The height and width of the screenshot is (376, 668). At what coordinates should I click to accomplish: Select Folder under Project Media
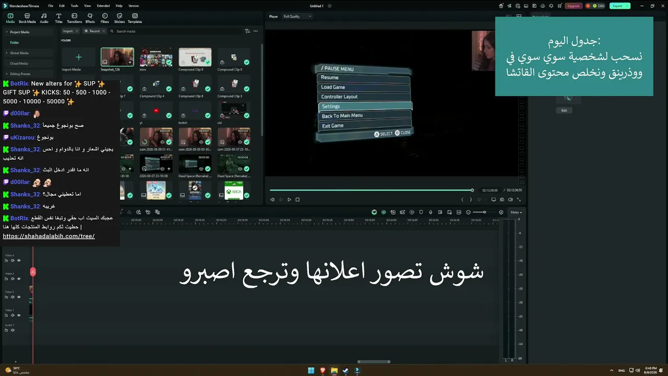coord(15,42)
